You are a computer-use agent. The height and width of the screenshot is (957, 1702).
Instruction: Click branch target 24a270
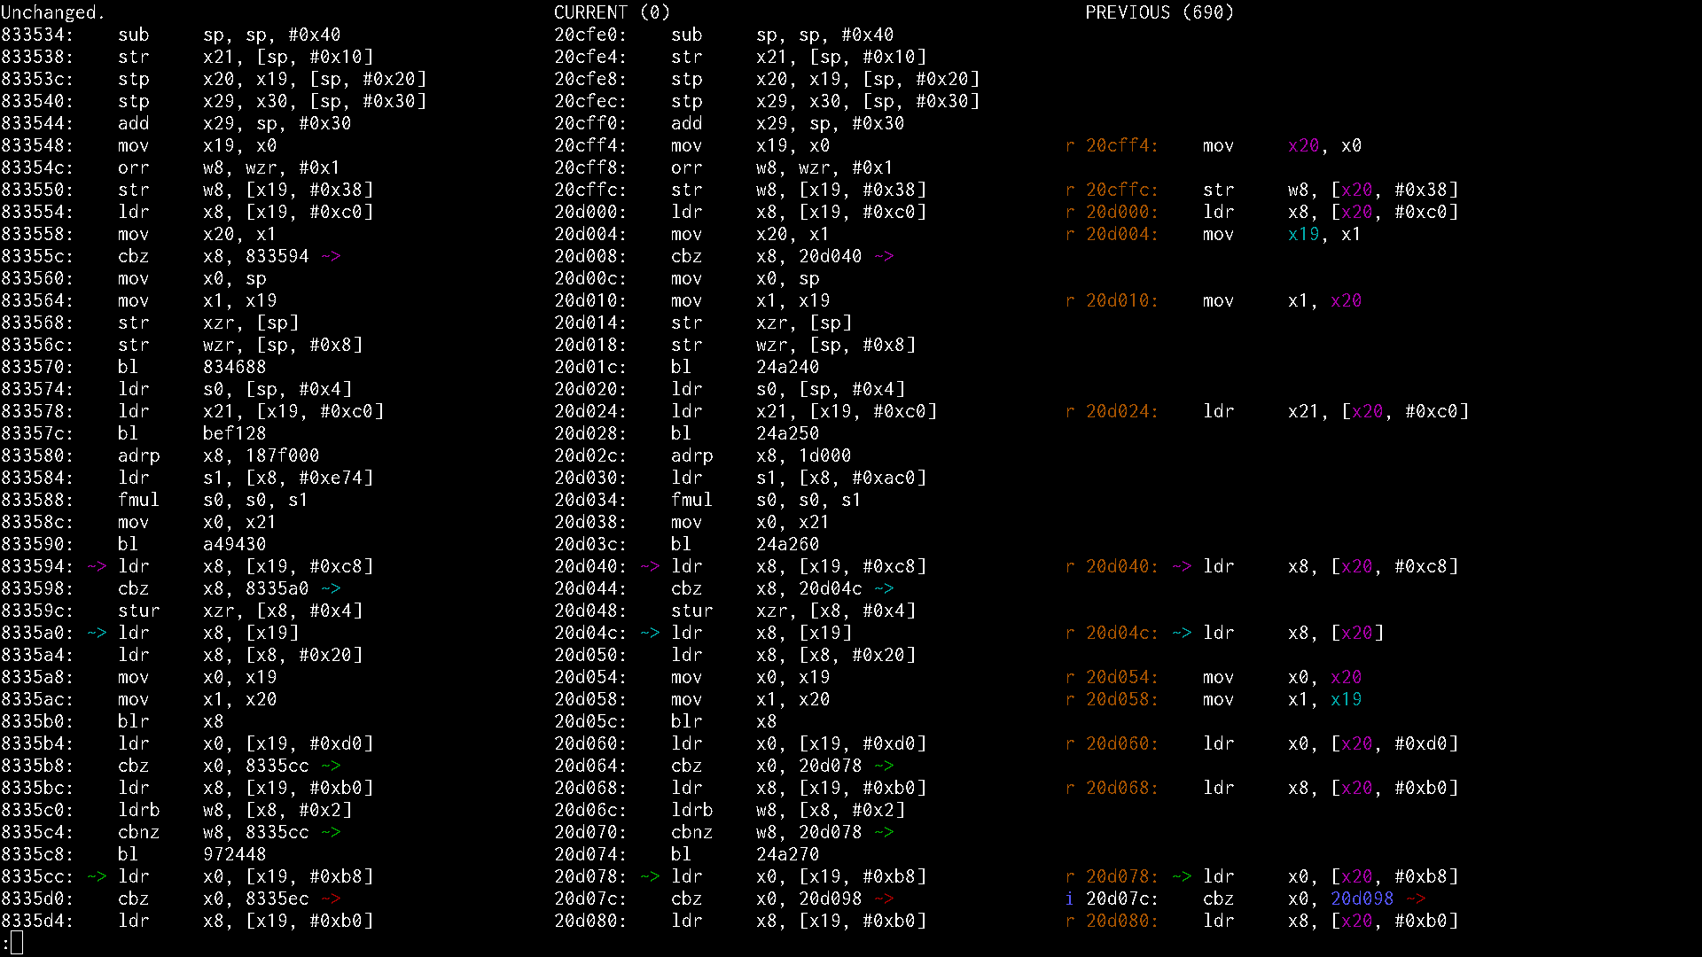click(x=787, y=854)
